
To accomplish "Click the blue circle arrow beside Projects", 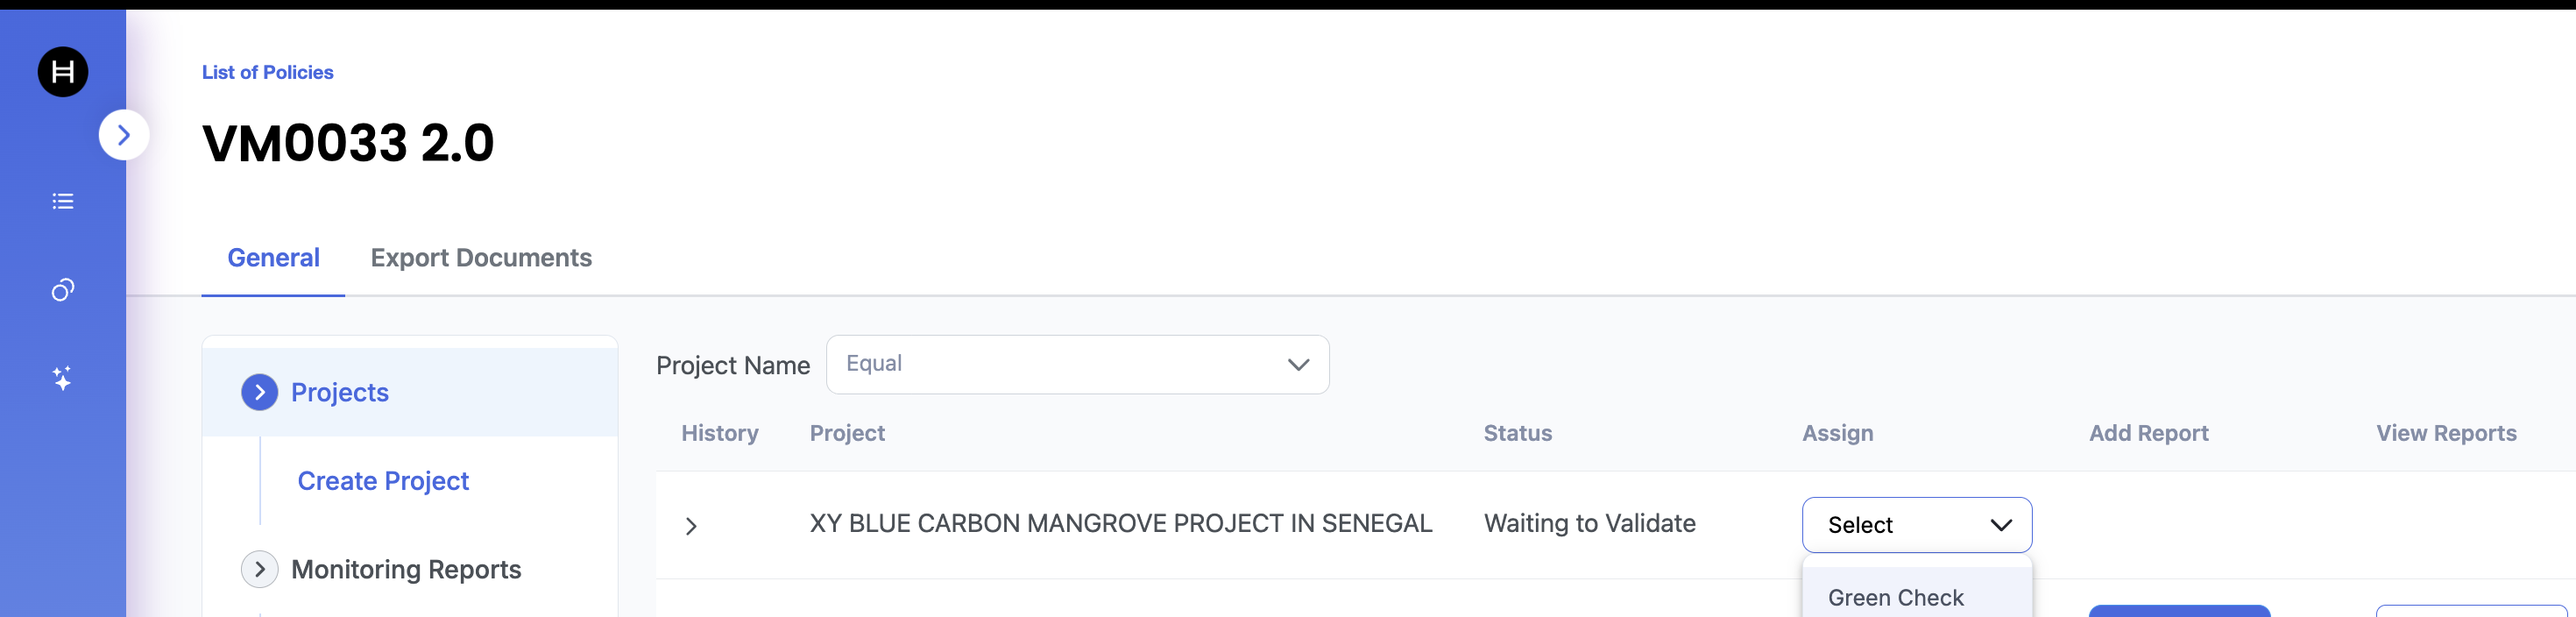I will coord(260,392).
